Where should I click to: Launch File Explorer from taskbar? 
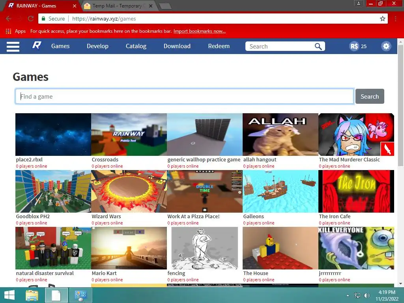32,295
